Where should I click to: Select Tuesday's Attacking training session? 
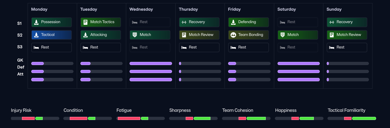(101, 35)
